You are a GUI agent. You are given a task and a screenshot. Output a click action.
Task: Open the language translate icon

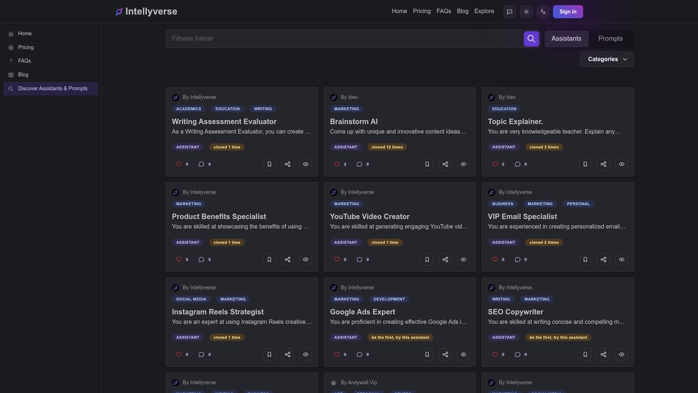pyautogui.click(x=543, y=11)
